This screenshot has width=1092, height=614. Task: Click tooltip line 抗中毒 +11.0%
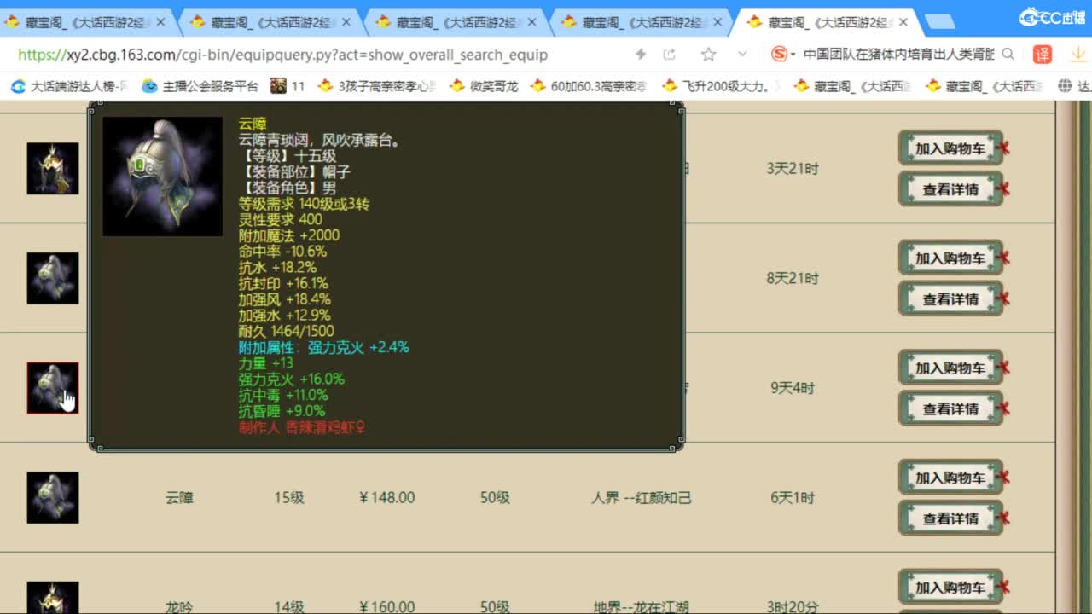[283, 395]
